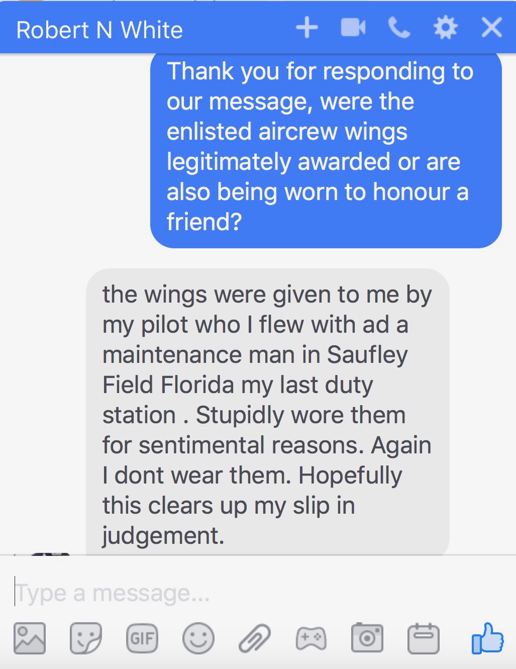516x669 pixels.
Task: Open photo picker to send an image
Action: tap(30, 638)
